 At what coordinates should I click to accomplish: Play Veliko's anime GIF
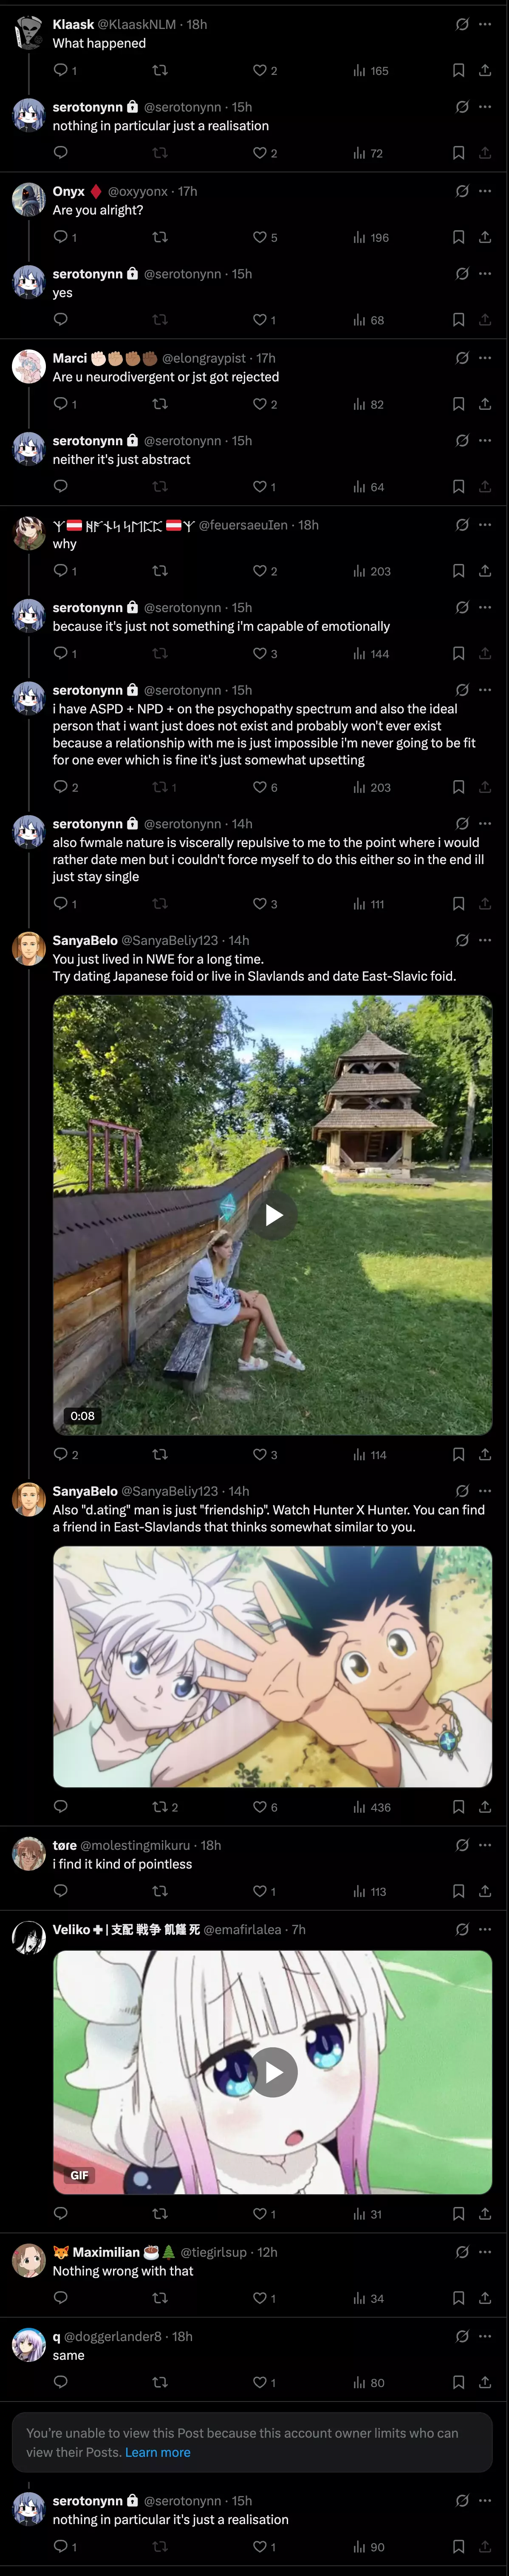272,2072
